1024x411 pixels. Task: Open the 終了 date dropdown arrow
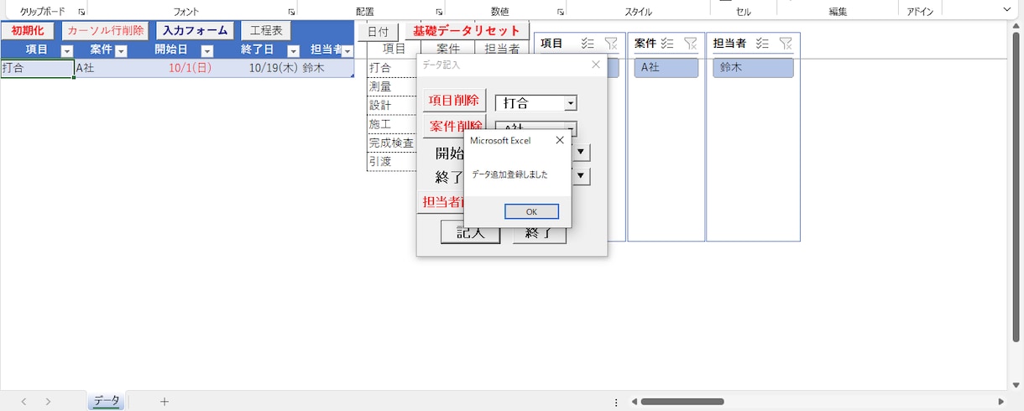581,176
